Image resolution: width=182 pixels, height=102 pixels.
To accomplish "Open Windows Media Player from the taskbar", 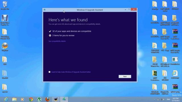I will [x=22, y=99].
